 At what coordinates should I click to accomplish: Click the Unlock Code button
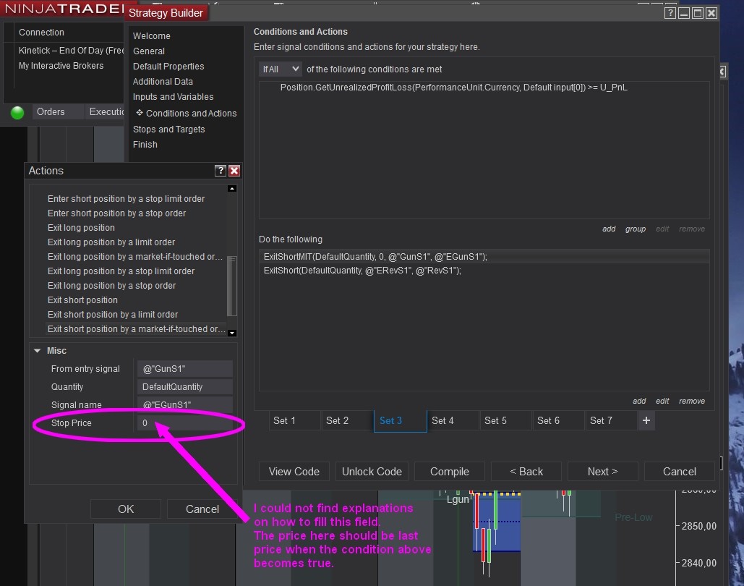[x=372, y=471]
